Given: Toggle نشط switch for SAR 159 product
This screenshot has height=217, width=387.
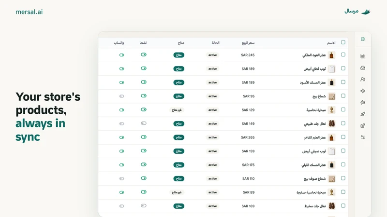Looking at the screenshot, I should pos(144,151).
